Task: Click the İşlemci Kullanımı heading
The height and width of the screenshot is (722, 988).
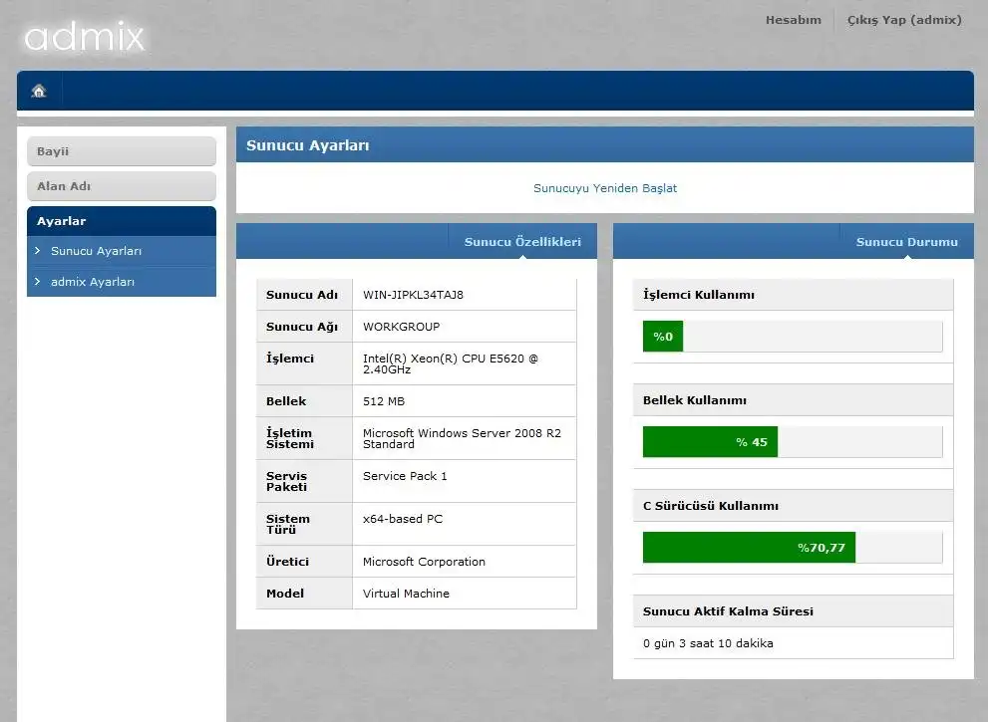Action: tap(699, 295)
